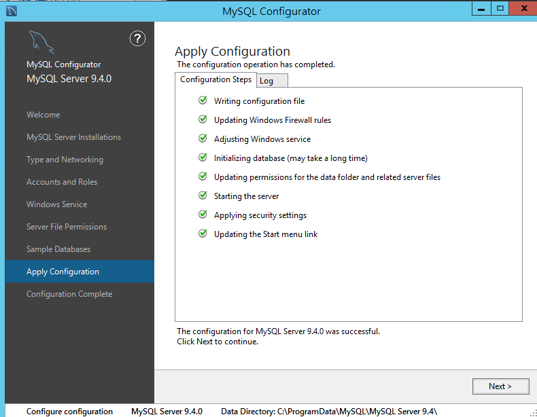Click the Next > button

[x=500, y=386]
